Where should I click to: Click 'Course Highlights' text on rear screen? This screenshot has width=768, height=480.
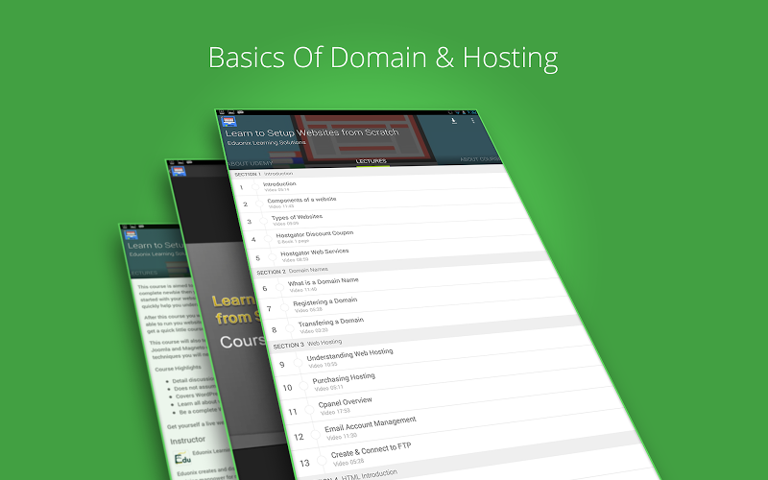click(178, 368)
